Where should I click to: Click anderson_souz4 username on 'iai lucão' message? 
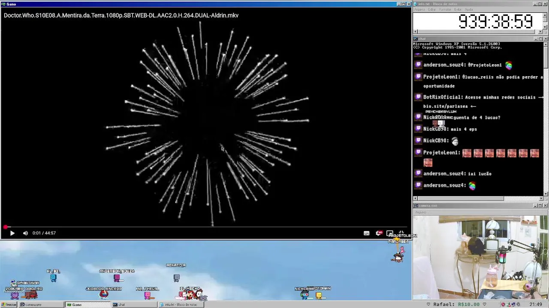pos(444,174)
